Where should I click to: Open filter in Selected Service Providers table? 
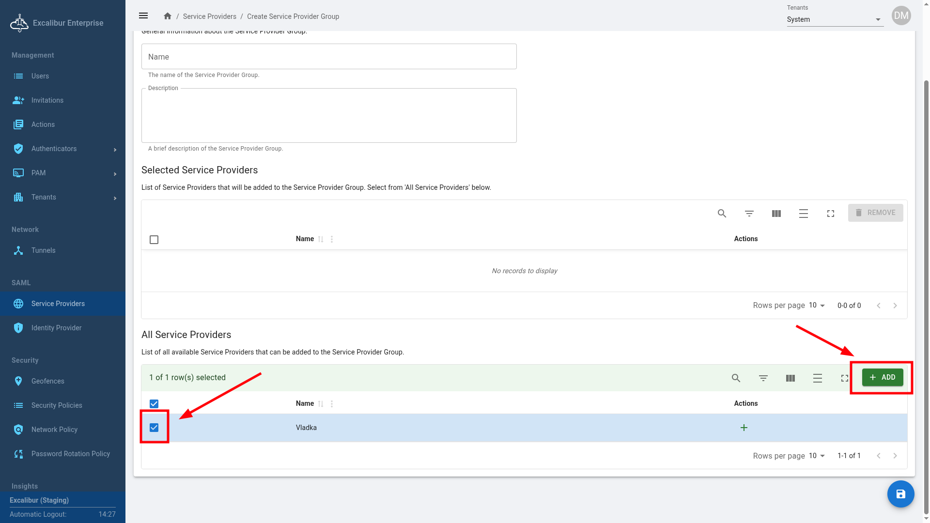[x=749, y=214]
